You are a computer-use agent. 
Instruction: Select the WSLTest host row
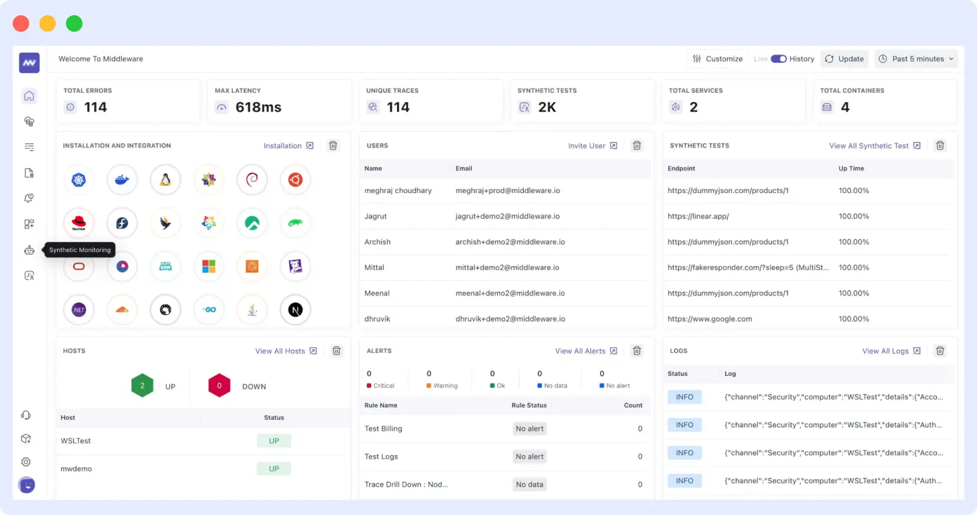[203, 441]
